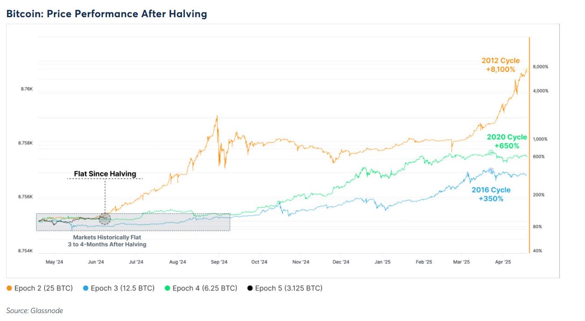Hide the Epoch 5 (3.125 BTC) series label
Image resolution: width=585 pixels, height=321 pixels.
[289, 288]
